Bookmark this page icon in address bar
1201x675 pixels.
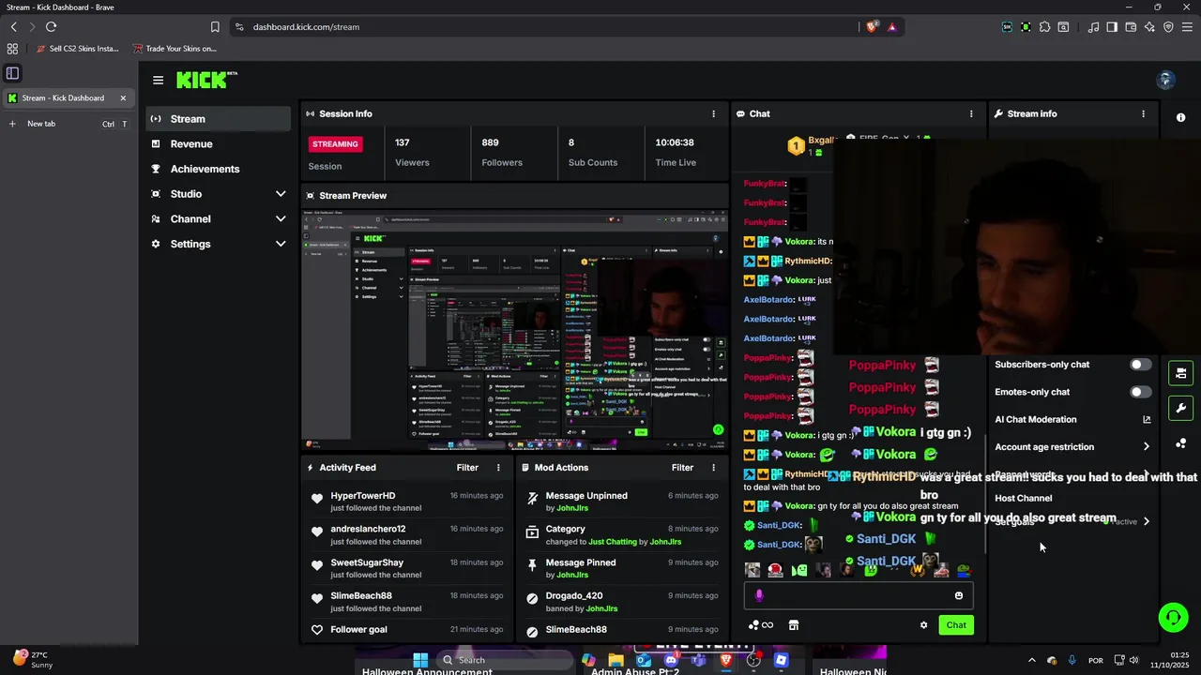click(215, 27)
